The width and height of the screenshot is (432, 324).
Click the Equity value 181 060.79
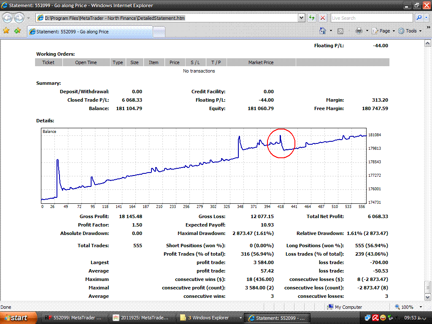tap(261, 108)
